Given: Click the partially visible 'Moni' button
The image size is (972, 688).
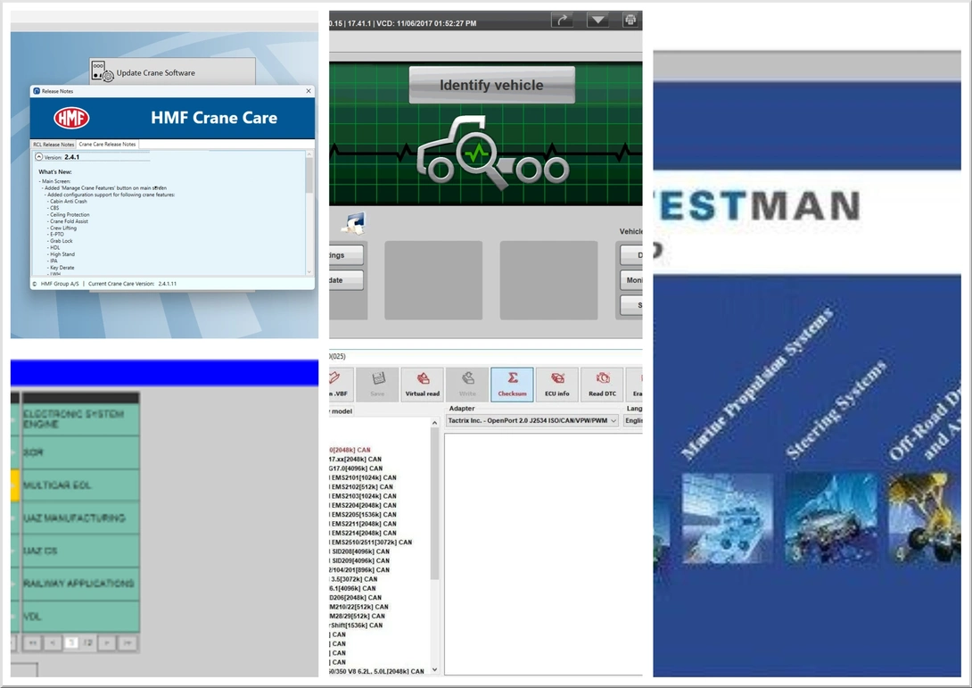Looking at the screenshot, I should [631, 280].
